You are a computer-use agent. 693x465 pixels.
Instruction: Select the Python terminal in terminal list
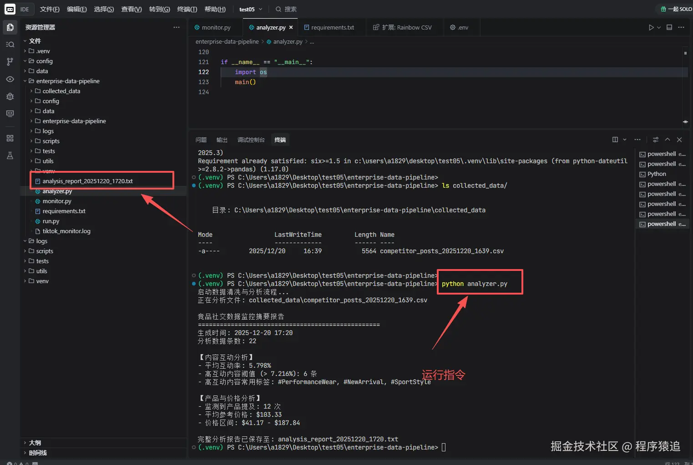point(662,174)
